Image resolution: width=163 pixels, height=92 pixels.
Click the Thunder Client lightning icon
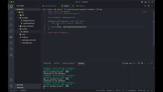click(11, 55)
